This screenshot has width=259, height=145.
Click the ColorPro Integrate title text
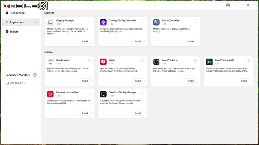tap(224, 60)
